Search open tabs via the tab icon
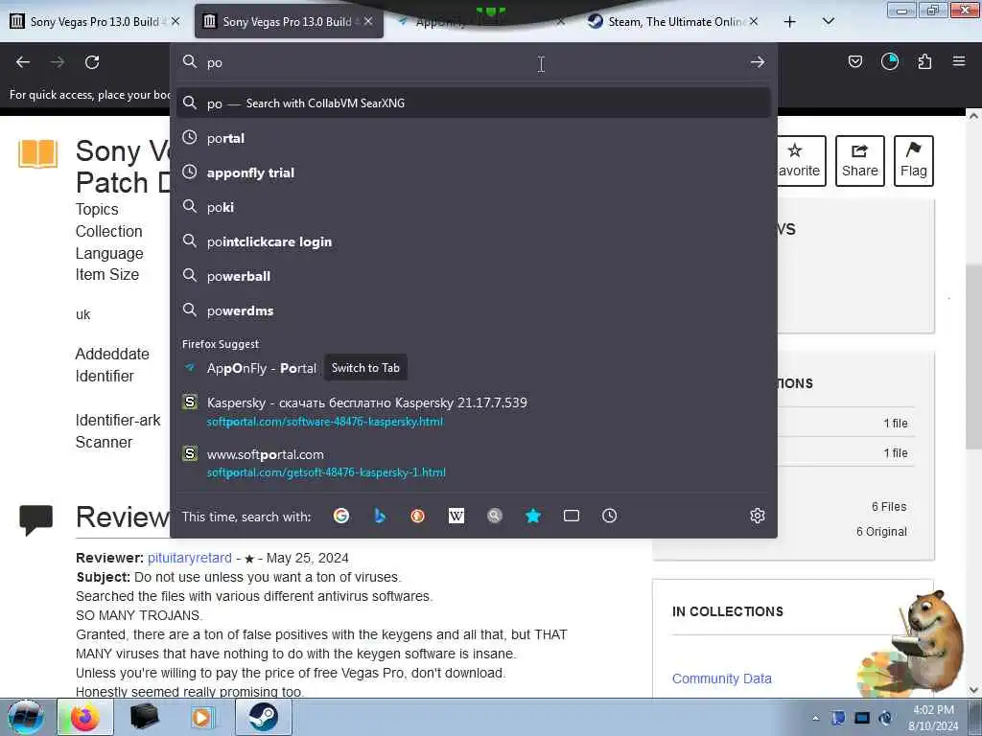This screenshot has height=736, width=982. [x=572, y=516]
